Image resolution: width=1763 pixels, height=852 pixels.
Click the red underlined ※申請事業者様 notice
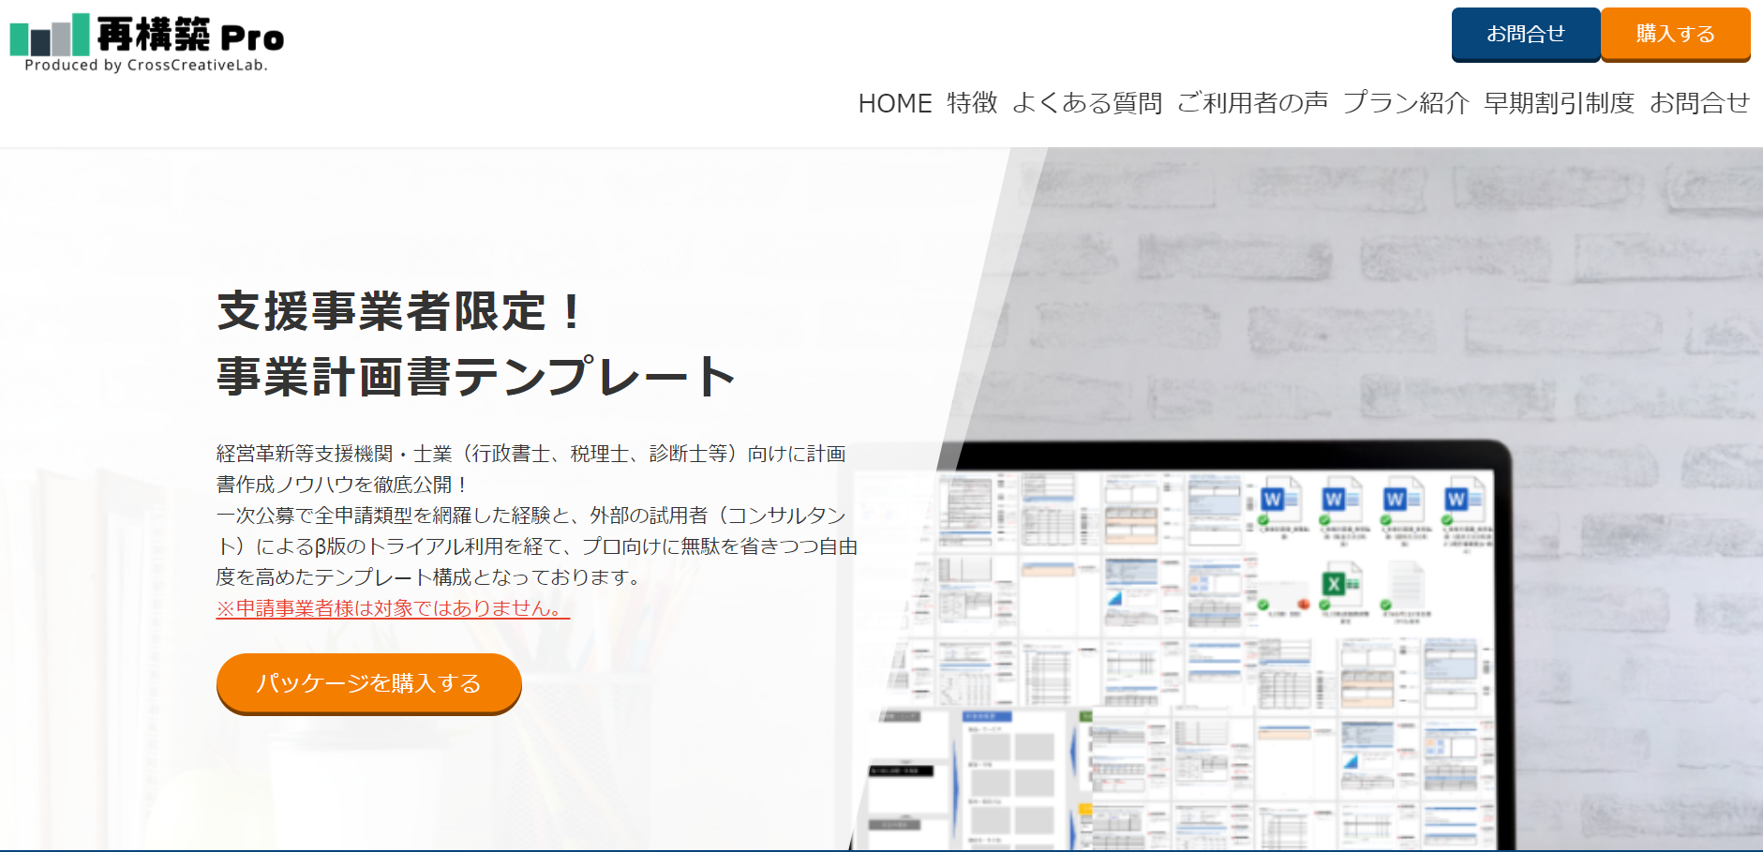392,608
